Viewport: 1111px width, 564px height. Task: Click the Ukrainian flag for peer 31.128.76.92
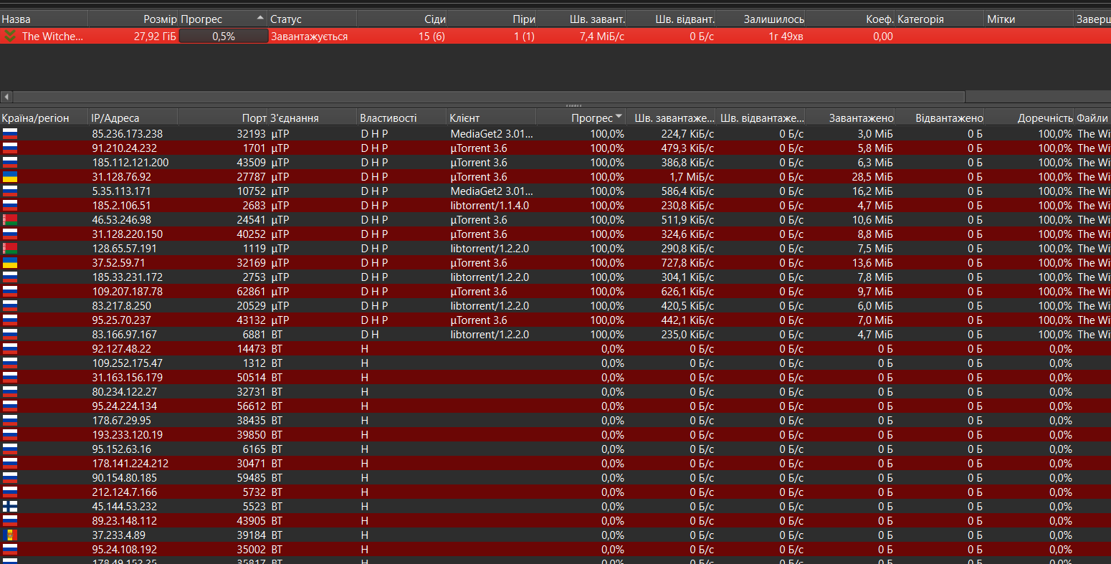(10, 176)
